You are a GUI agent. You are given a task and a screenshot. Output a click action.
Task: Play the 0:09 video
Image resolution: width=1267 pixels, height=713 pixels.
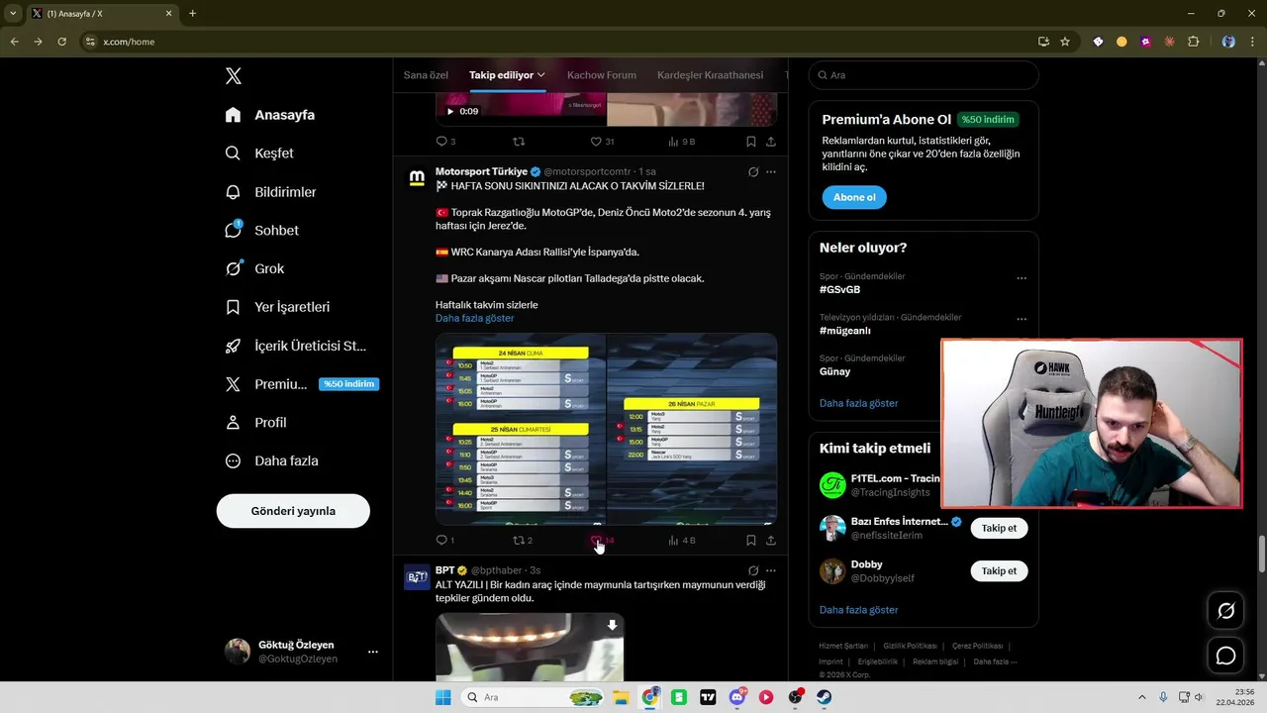pyautogui.click(x=450, y=111)
